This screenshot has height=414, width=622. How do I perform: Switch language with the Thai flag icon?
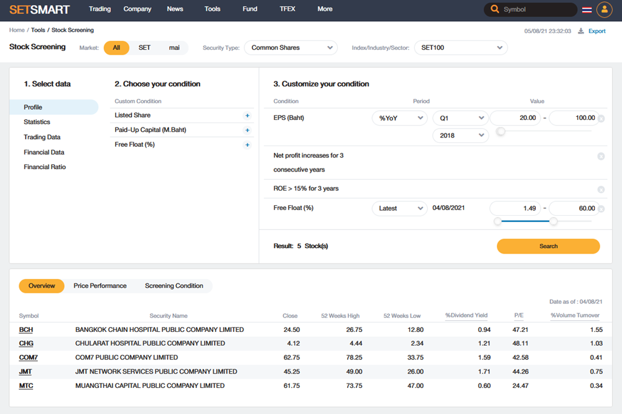click(x=587, y=10)
